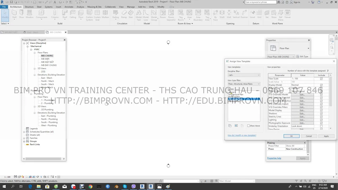Screen dimensions: 338x190
Task: Click the Curtain System tool
Action: [89, 15]
